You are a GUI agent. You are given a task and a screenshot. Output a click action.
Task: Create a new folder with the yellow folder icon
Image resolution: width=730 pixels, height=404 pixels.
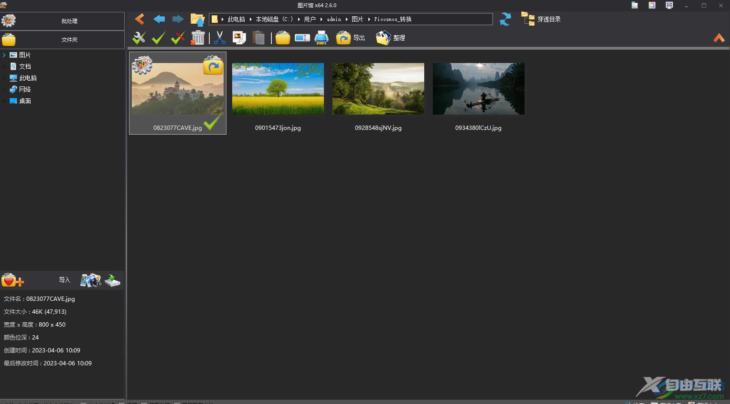[x=283, y=38]
